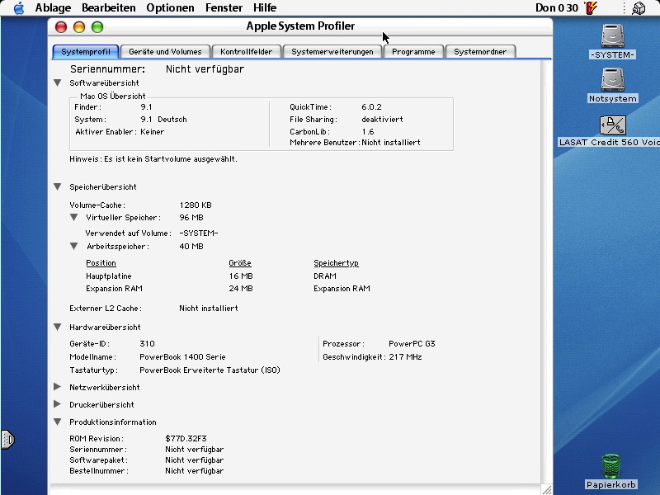660x495 pixels.
Task: Select the Systemprofil tab
Action: [x=86, y=52]
